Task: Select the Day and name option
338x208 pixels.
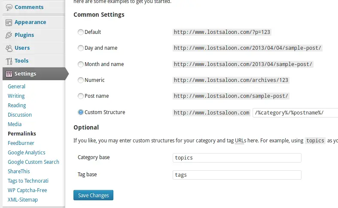Action: [81, 48]
